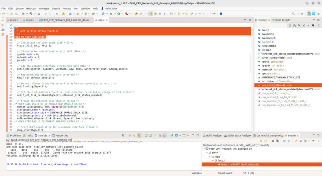Open dropdown arrow next to Debug icon
This screenshot has width=322, height=176.
115,14
